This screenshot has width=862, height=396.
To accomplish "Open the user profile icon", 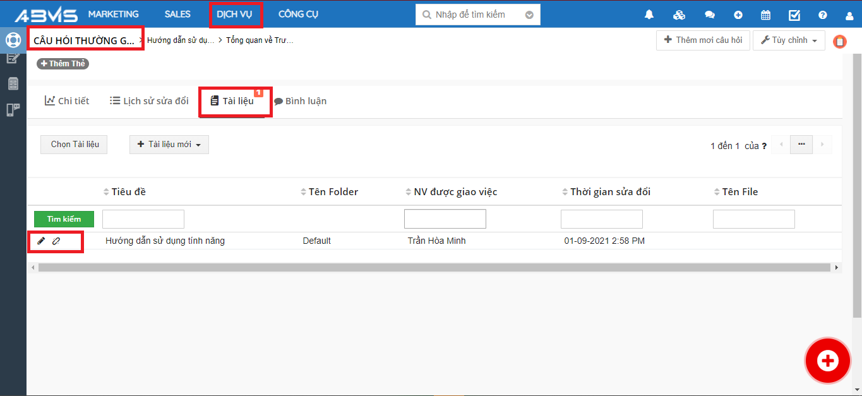I will click(849, 15).
